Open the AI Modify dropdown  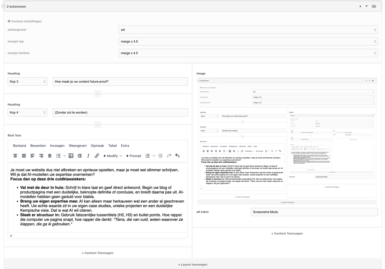click(x=113, y=156)
